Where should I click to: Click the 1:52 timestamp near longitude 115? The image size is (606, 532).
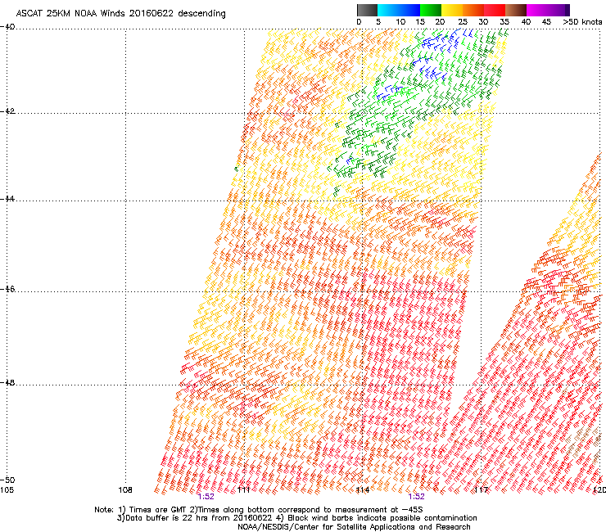[416, 497]
